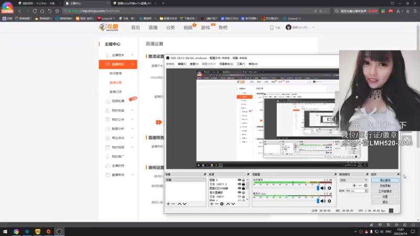Viewport: 420px width, 236px height.
Task: Add a new scene with plus icon in scenes panel
Action: pyautogui.click(x=168, y=204)
